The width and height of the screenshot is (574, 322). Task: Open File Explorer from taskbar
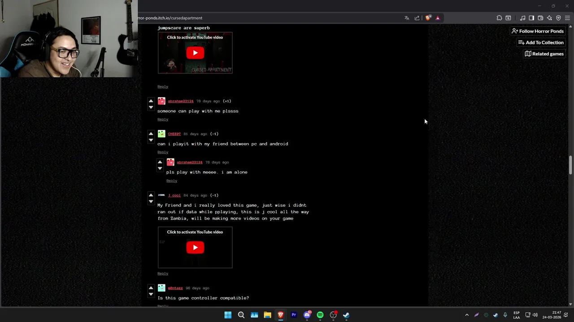(x=267, y=315)
